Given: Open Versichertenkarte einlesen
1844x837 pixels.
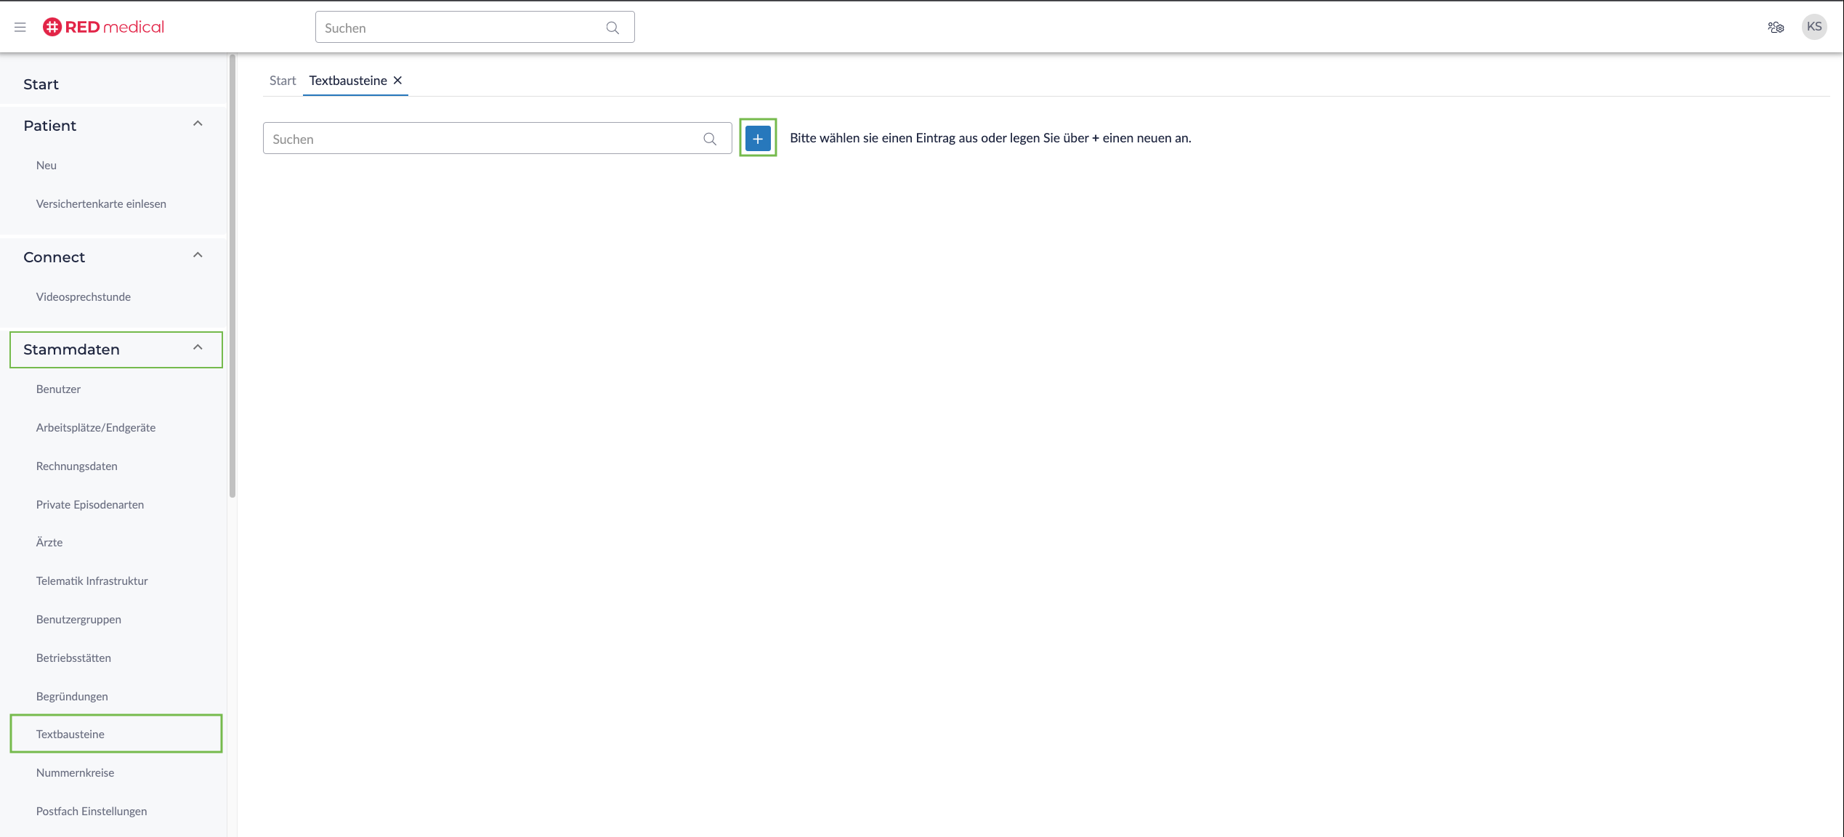Looking at the screenshot, I should 101,203.
